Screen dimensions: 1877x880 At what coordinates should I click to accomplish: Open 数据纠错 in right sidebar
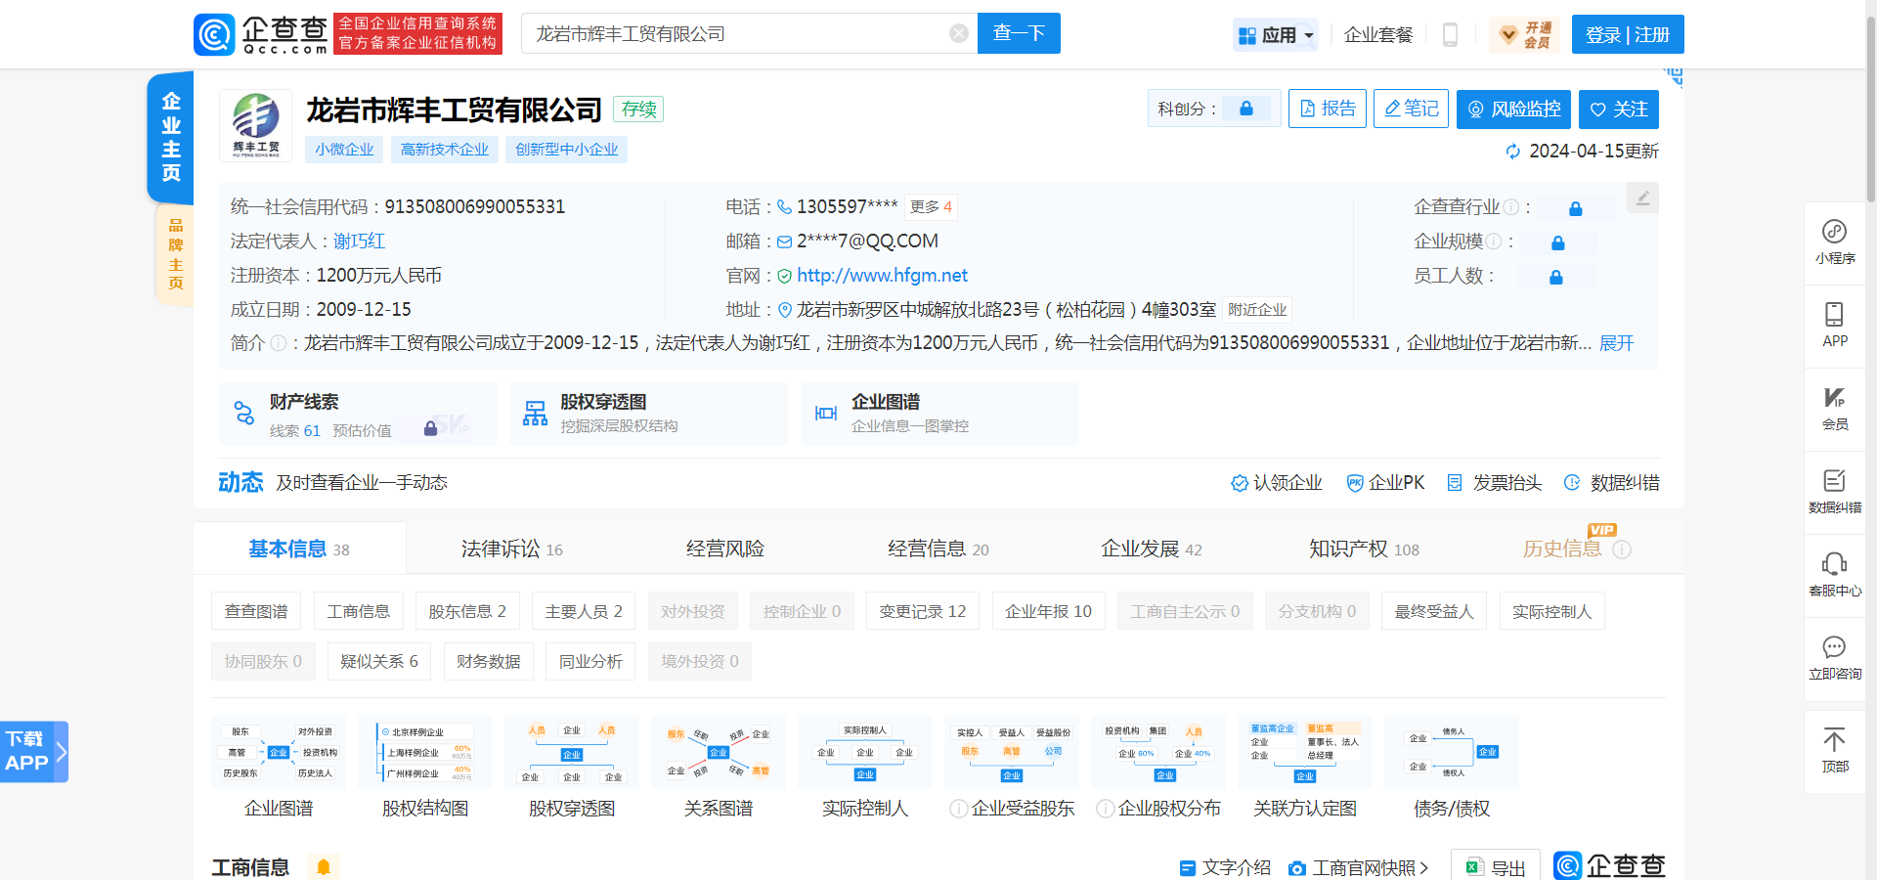[1835, 492]
